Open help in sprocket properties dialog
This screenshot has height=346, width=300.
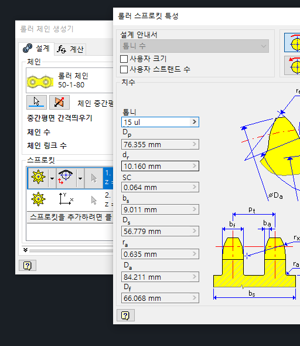[x=125, y=316]
